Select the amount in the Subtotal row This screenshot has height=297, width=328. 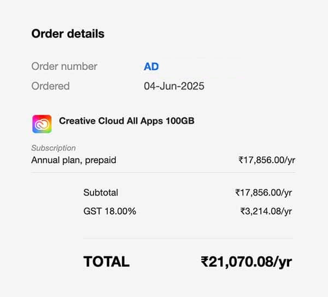[263, 192]
